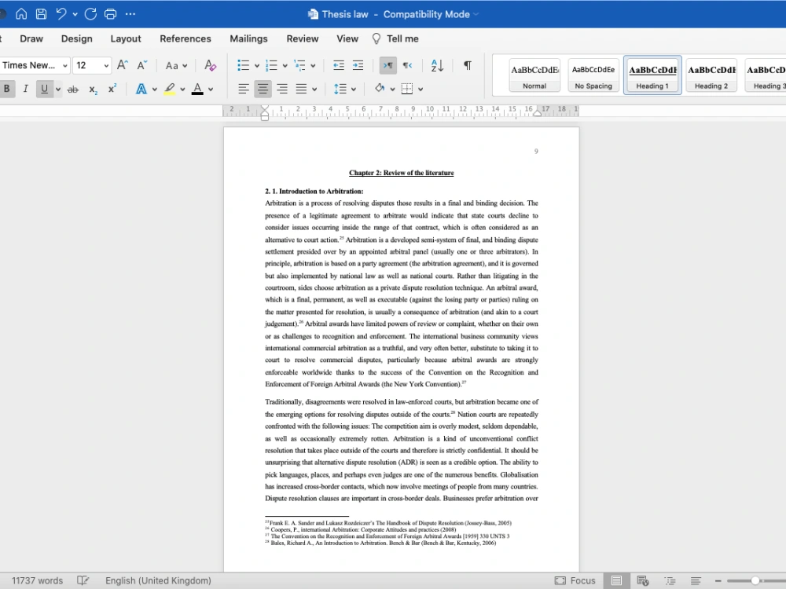Click English (United Kingdom) language indicator
Screen dimensions: 786x589
pos(158,580)
